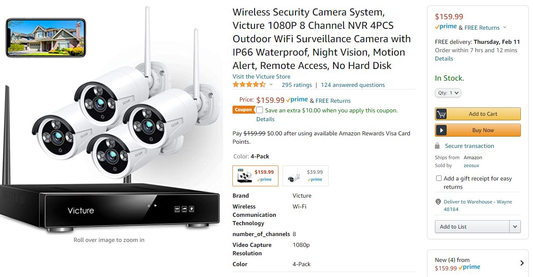Select the $39.99 single camera option
The image size is (533, 277).
coord(305,176)
